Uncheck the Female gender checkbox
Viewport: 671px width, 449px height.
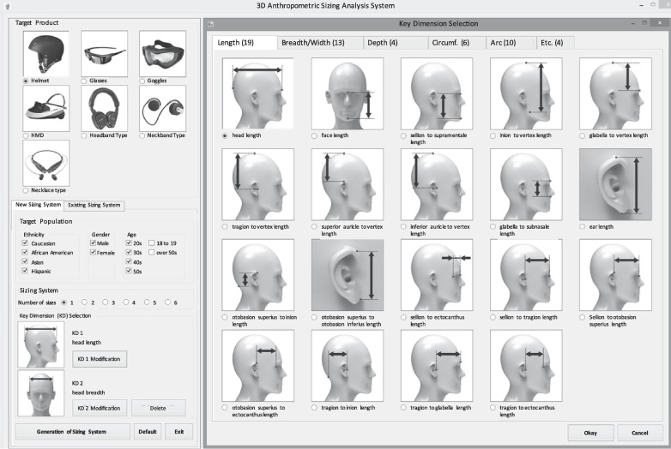tap(93, 253)
